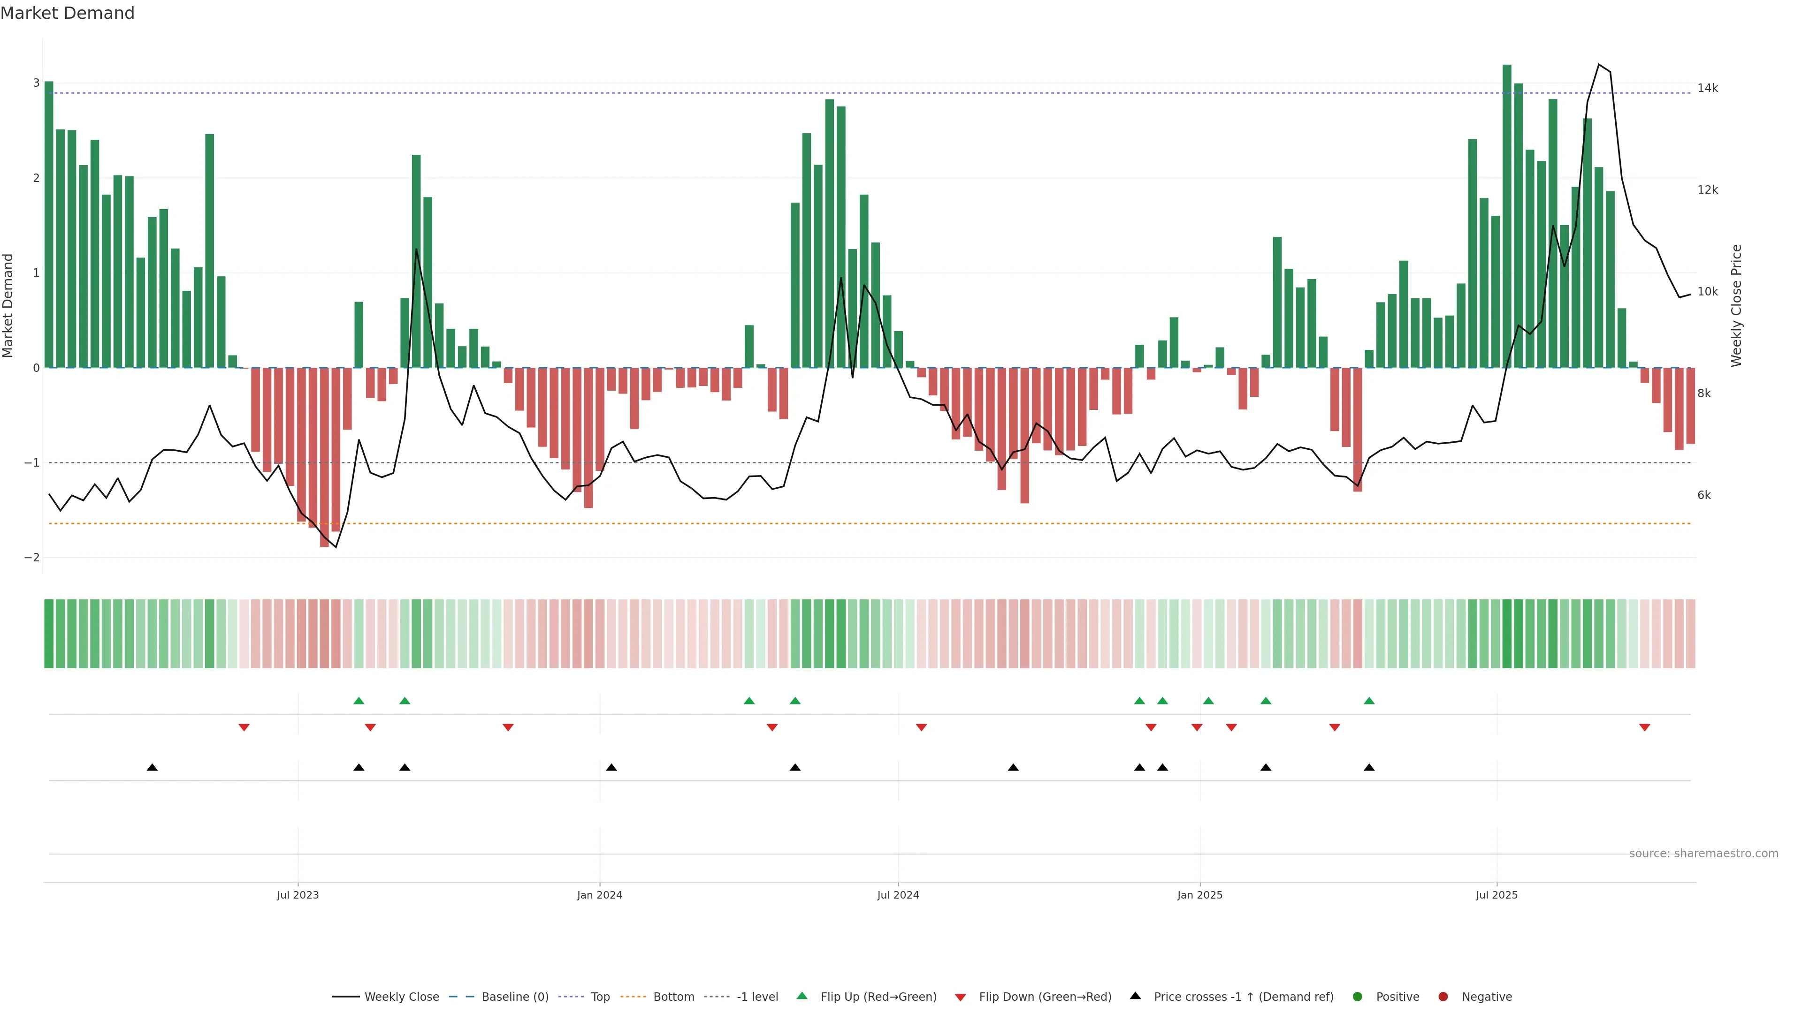Viewport: 1802px width, 1013px height.
Task: Click red Negative legend dot
Action: click(x=1443, y=997)
